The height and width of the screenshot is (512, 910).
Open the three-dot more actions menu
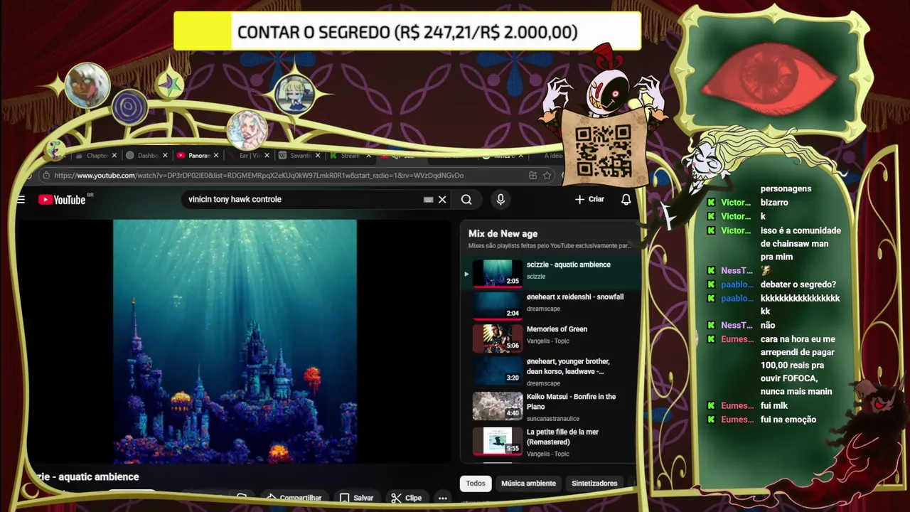442,498
